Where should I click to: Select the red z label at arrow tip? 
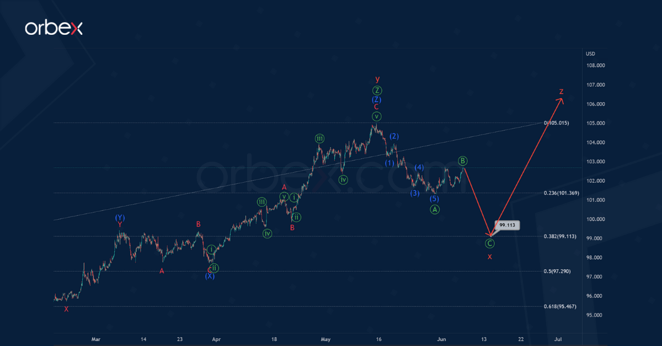(561, 91)
